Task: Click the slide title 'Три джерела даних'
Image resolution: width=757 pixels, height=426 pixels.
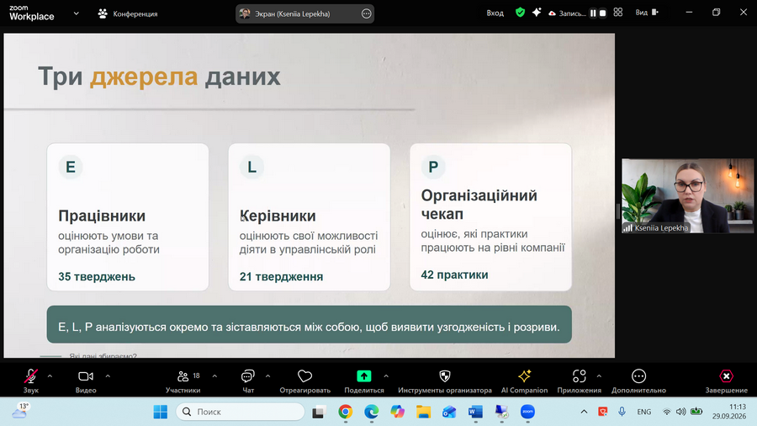Action: pyautogui.click(x=159, y=77)
